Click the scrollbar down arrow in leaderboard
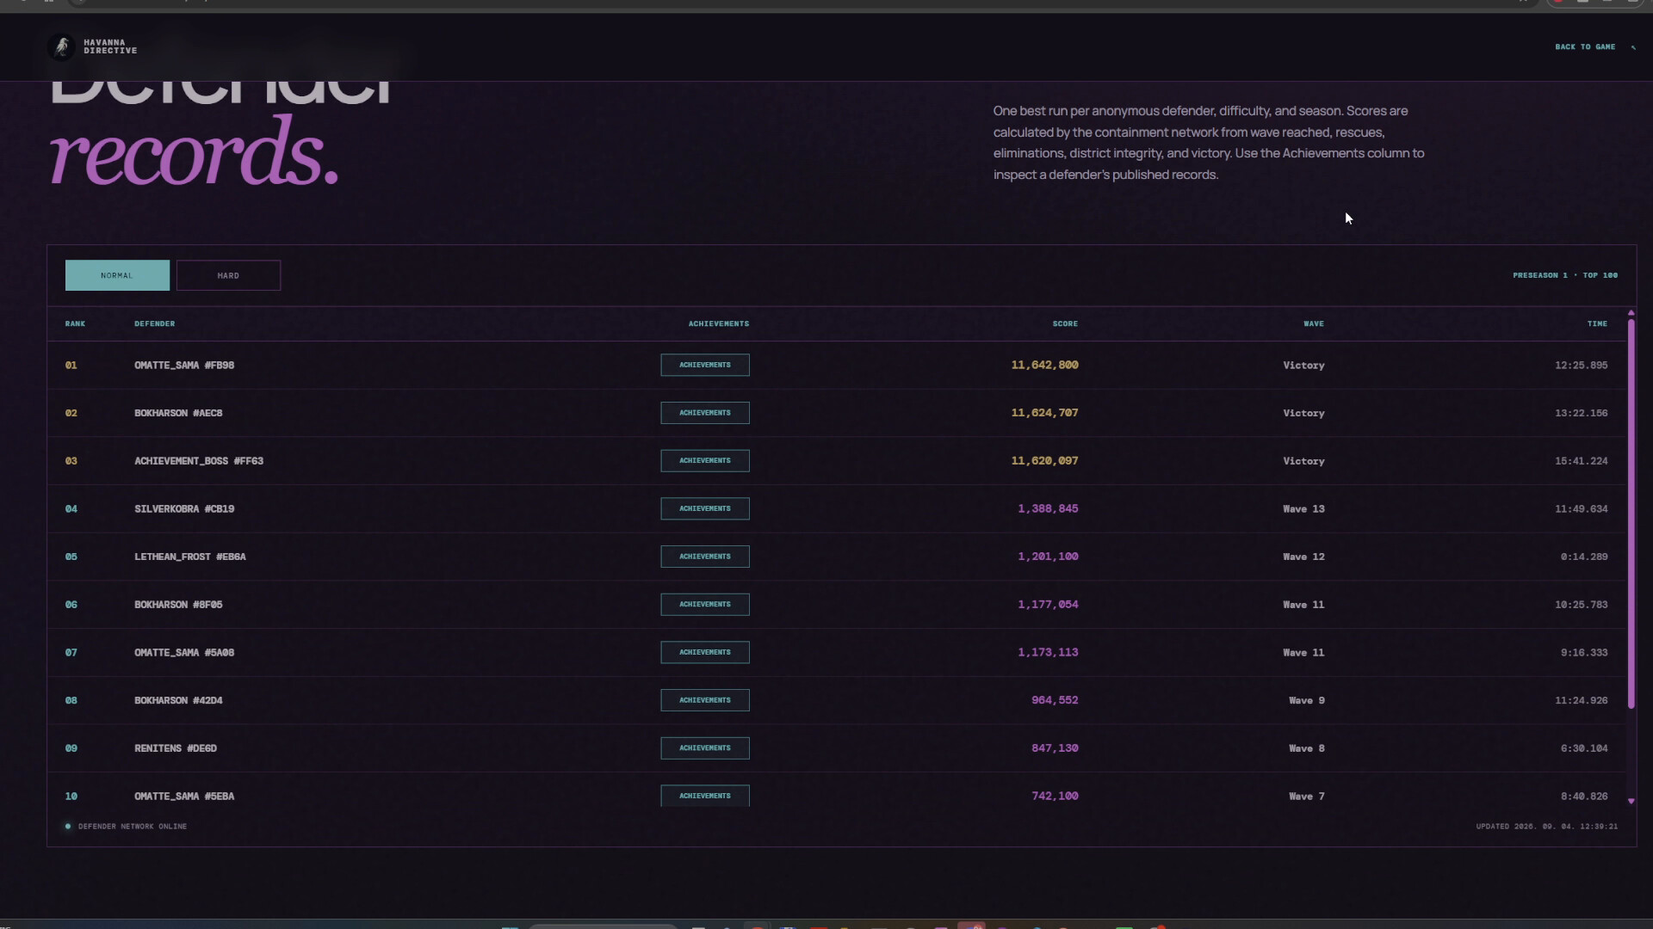 click(x=1631, y=801)
